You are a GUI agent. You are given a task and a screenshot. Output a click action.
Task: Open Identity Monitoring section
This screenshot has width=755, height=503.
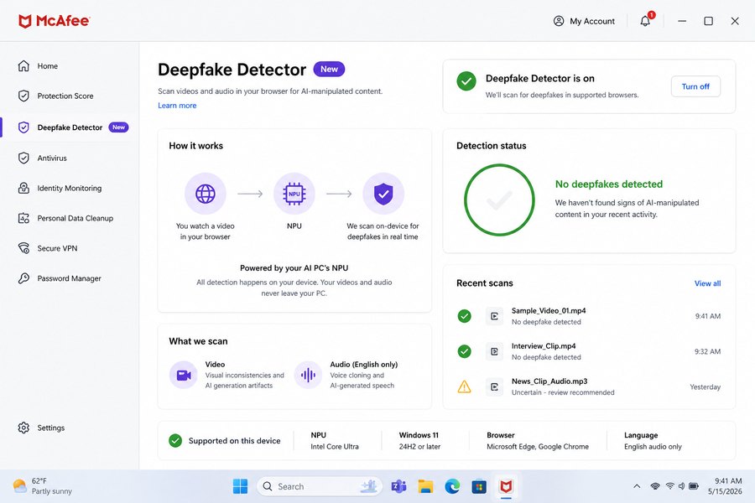(x=70, y=188)
